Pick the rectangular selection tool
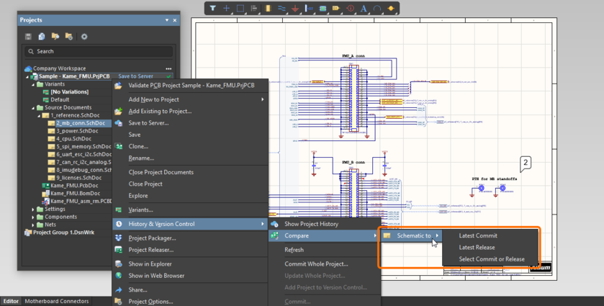 [x=240, y=9]
